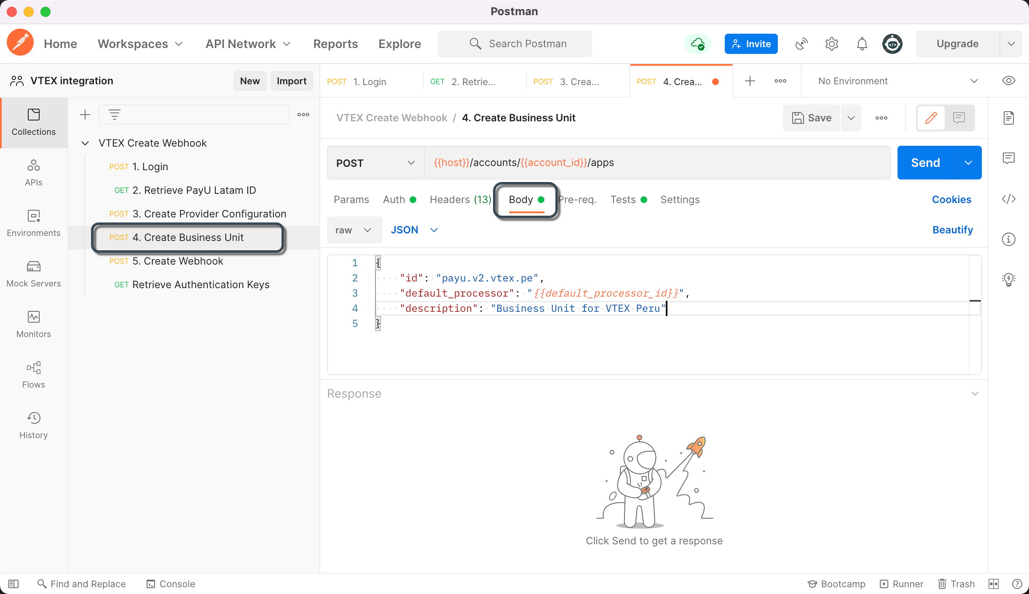Expand the Workspaces dropdown
The width and height of the screenshot is (1029, 594).
[x=140, y=44]
